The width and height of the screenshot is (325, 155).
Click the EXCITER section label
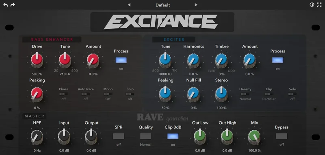(174, 39)
